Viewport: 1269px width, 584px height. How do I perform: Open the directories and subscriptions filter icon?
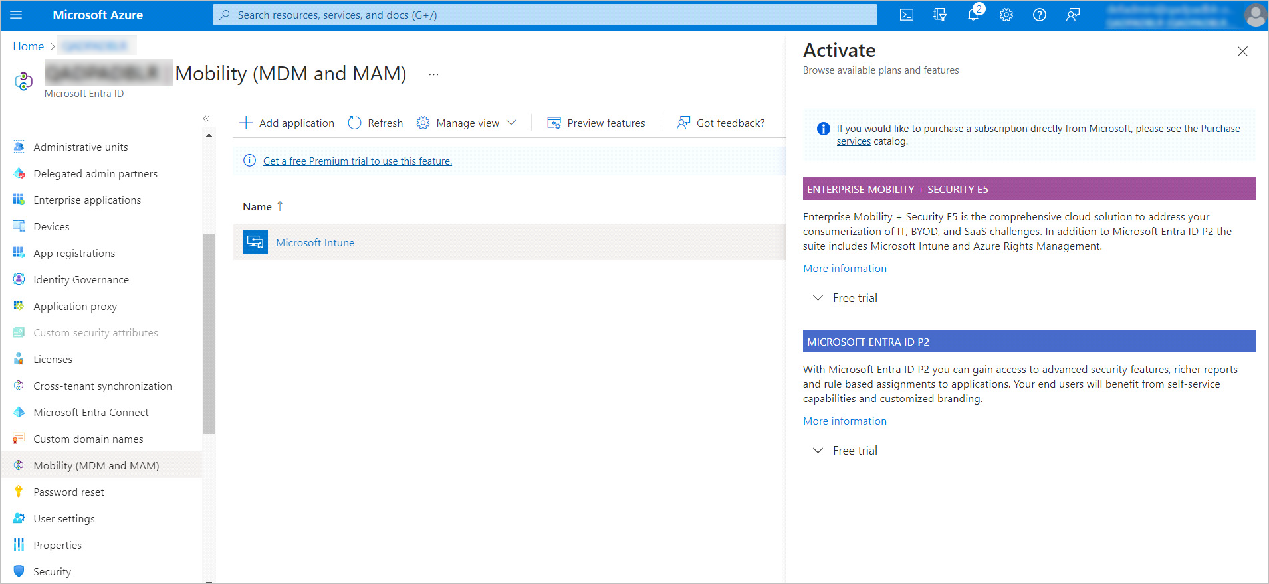point(940,15)
